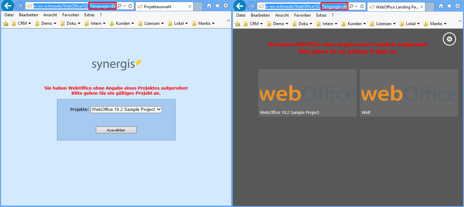Click the Forward arrow in the left browser window
Screen dimensions: 464x207
20,6
